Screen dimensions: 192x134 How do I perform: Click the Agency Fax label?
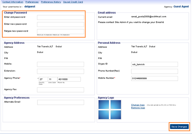coord(10,89)
